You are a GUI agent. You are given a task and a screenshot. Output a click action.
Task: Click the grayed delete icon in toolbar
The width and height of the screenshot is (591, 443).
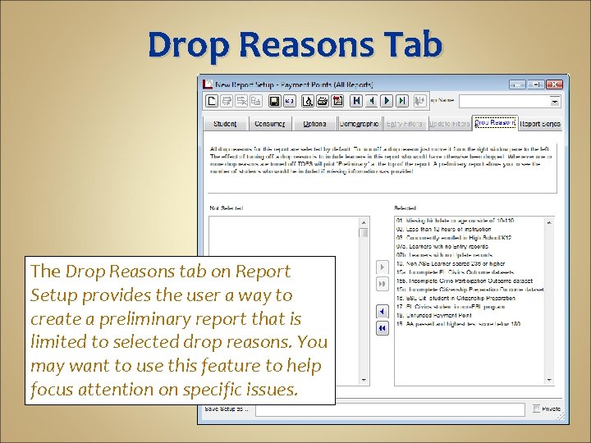pos(241,101)
